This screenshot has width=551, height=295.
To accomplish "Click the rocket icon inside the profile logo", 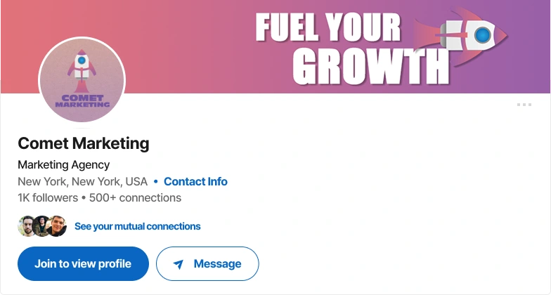I will pos(82,70).
